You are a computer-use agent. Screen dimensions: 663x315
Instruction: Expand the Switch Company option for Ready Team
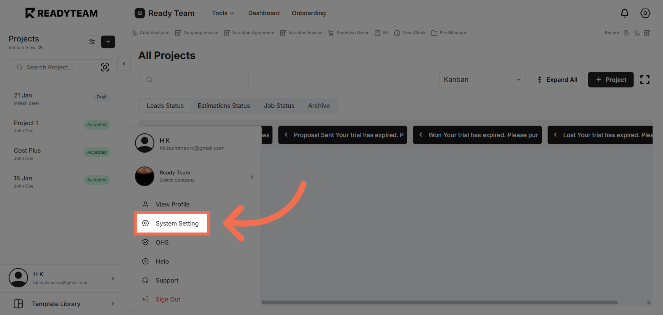pos(251,177)
